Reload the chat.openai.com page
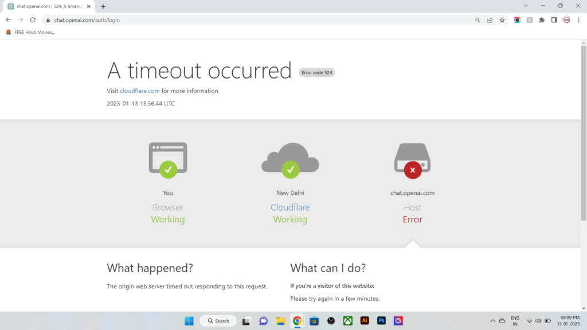The height and width of the screenshot is (330, 587). pyautogui.click(x=33, y=20)
